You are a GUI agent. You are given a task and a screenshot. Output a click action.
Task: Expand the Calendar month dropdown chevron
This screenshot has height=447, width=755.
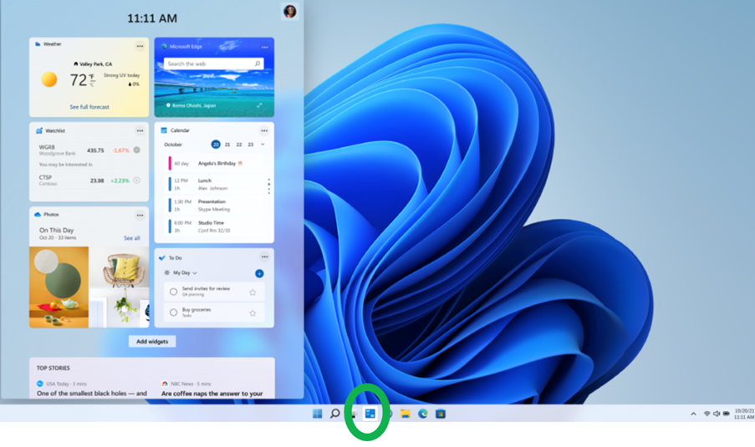click(263, 145)
